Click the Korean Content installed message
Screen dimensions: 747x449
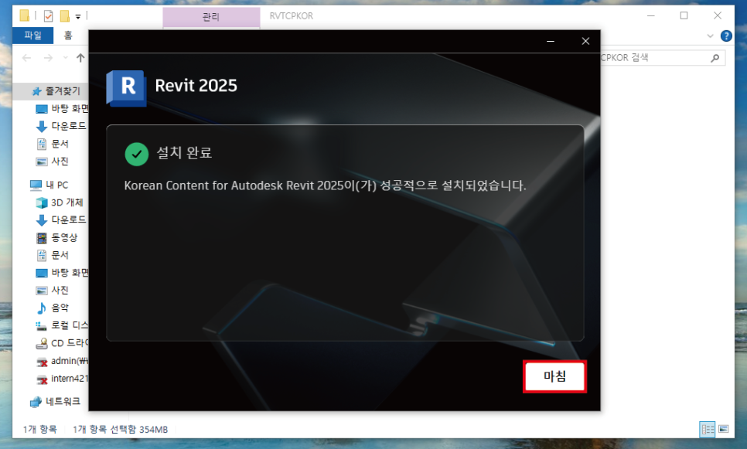(325, 185)
